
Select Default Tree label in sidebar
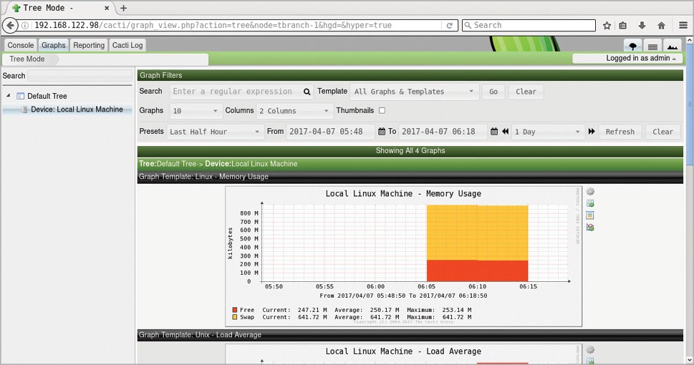pyautogui.click(x=47, y=96)
